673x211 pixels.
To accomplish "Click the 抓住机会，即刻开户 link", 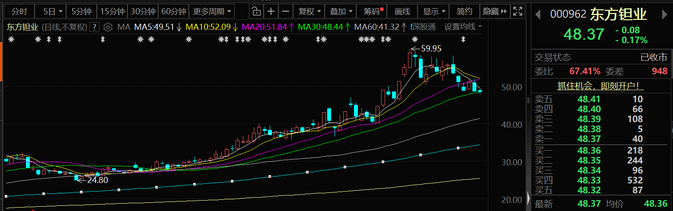I will [602, 85].
